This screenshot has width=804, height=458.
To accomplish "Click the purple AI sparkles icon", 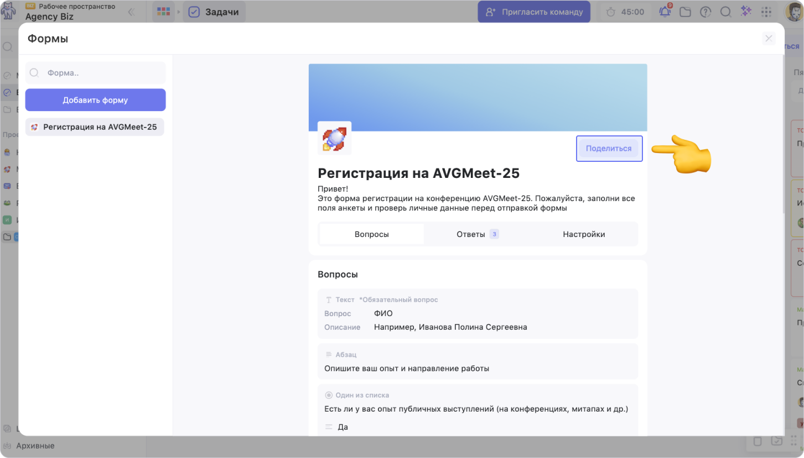I will click(x=746, y=12).
